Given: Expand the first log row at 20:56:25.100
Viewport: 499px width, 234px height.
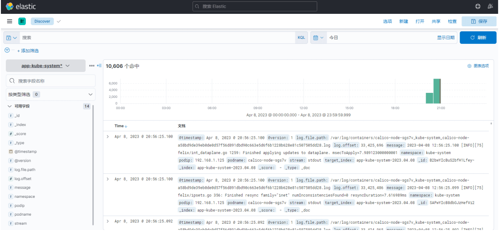Looking at the screenshot, I should tap(108, 136).
